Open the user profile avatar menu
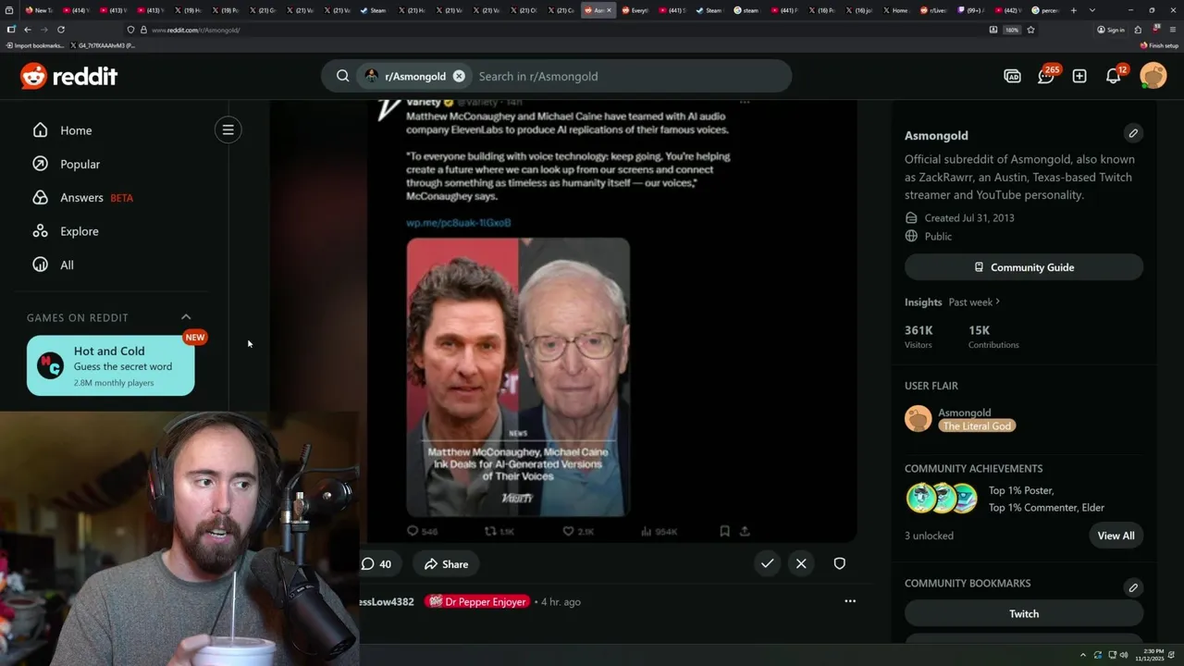 tap(1153, 76)
